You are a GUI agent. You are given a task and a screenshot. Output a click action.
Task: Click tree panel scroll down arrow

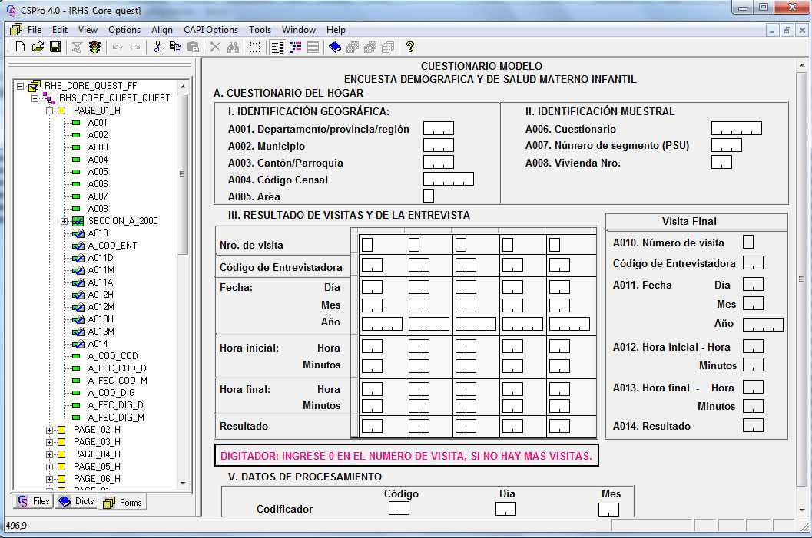click(182, 484)
